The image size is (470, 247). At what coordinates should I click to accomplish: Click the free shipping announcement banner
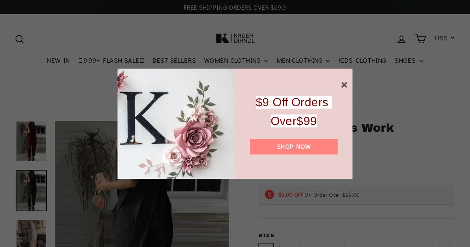pos(235,7)
